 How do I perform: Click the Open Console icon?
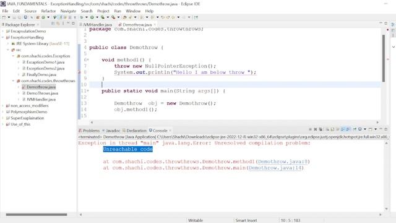(370, 129)
